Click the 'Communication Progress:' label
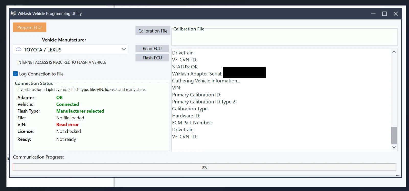The width and height of the screenshot is (409, 191). pyautogui.click(x=38, y=157)
